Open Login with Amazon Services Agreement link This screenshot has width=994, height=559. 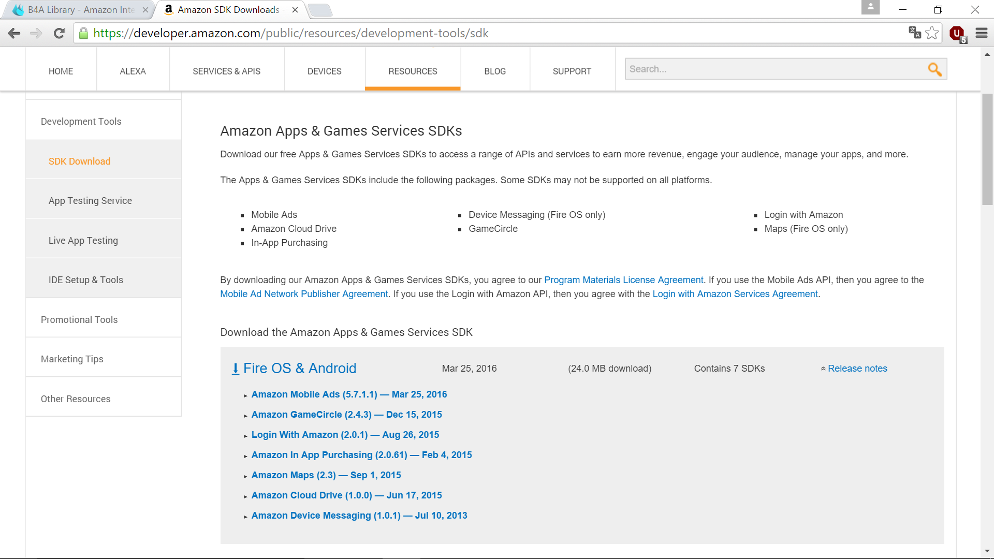click(x=735, y=294)
